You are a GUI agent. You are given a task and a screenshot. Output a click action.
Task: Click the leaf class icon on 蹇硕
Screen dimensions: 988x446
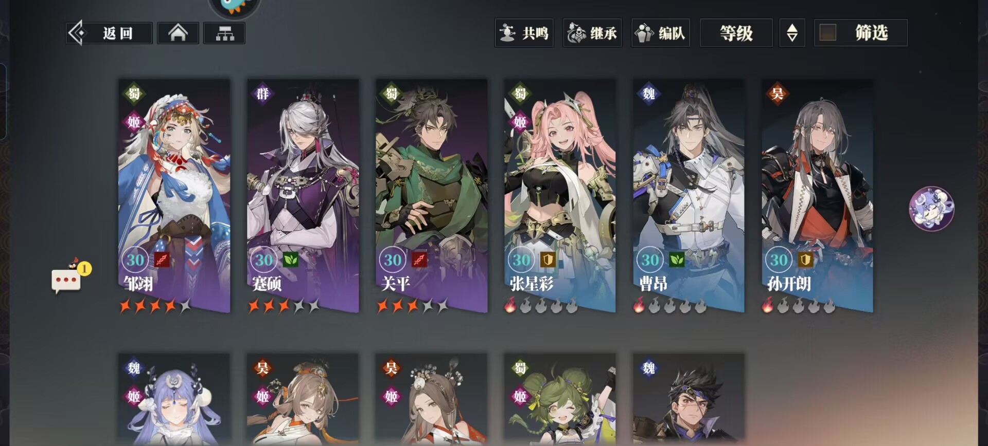[291, 260]
